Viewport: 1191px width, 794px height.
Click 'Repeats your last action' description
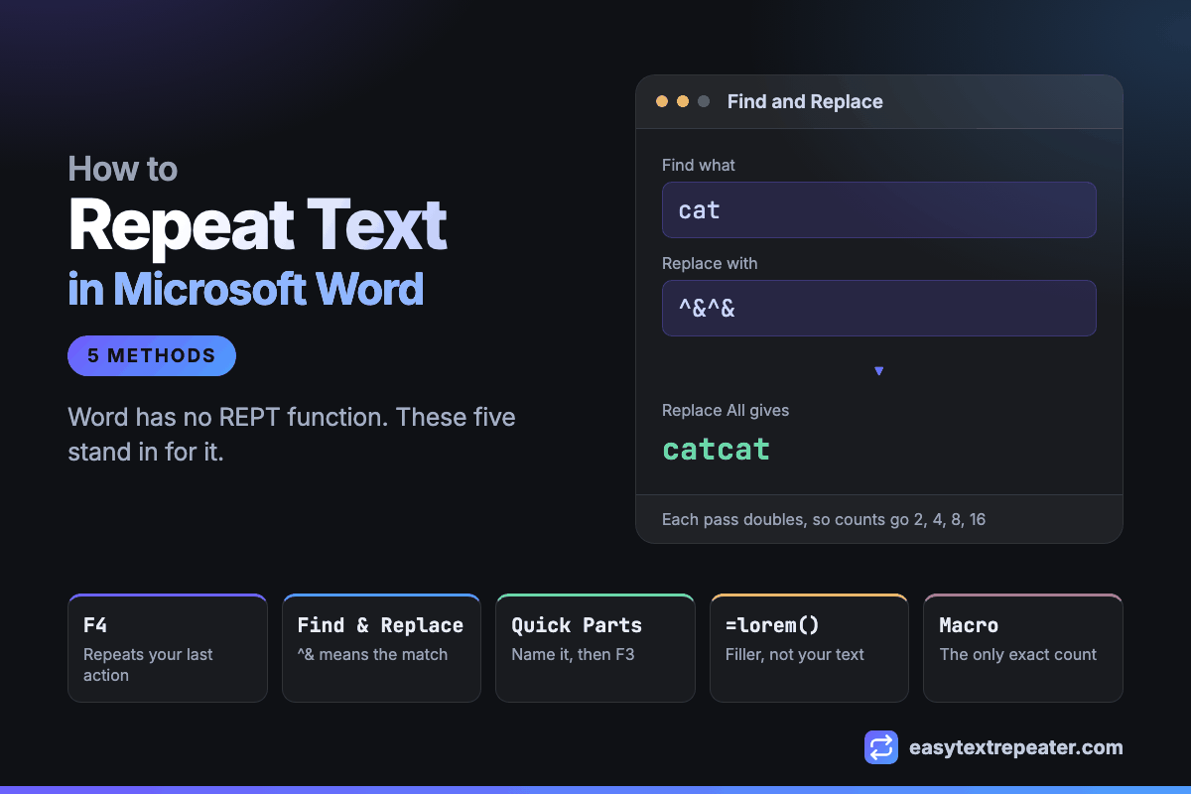point(148,665)
